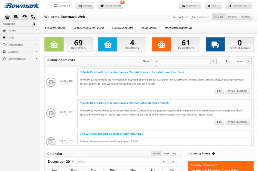This screenshot has height=171, width=258.
Task: Click the 61 Closed Orders count
Action: (186, 43)
